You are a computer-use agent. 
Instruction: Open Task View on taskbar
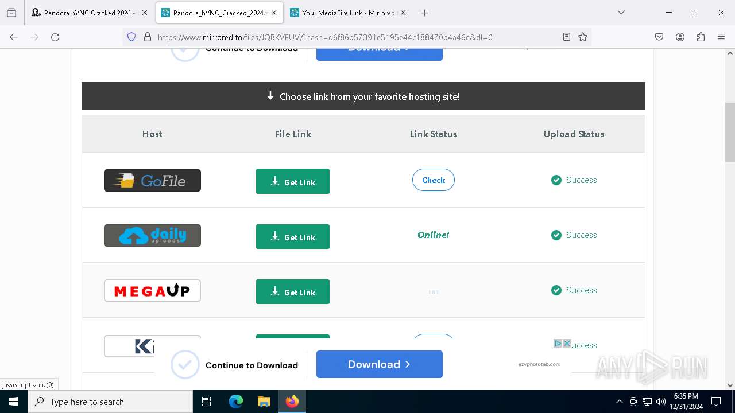point(207,402)
